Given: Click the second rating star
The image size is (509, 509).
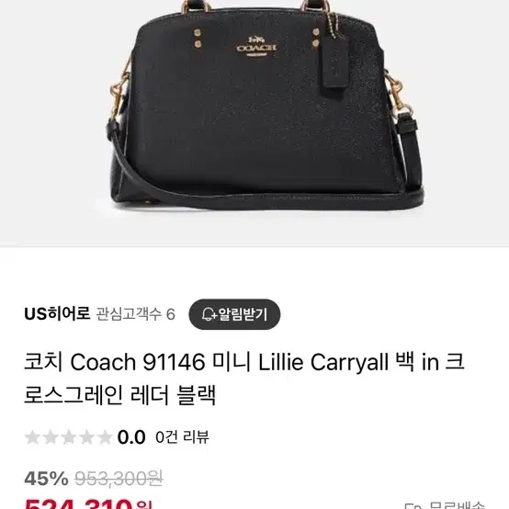Looking at the screenshot, I should 51,437.
